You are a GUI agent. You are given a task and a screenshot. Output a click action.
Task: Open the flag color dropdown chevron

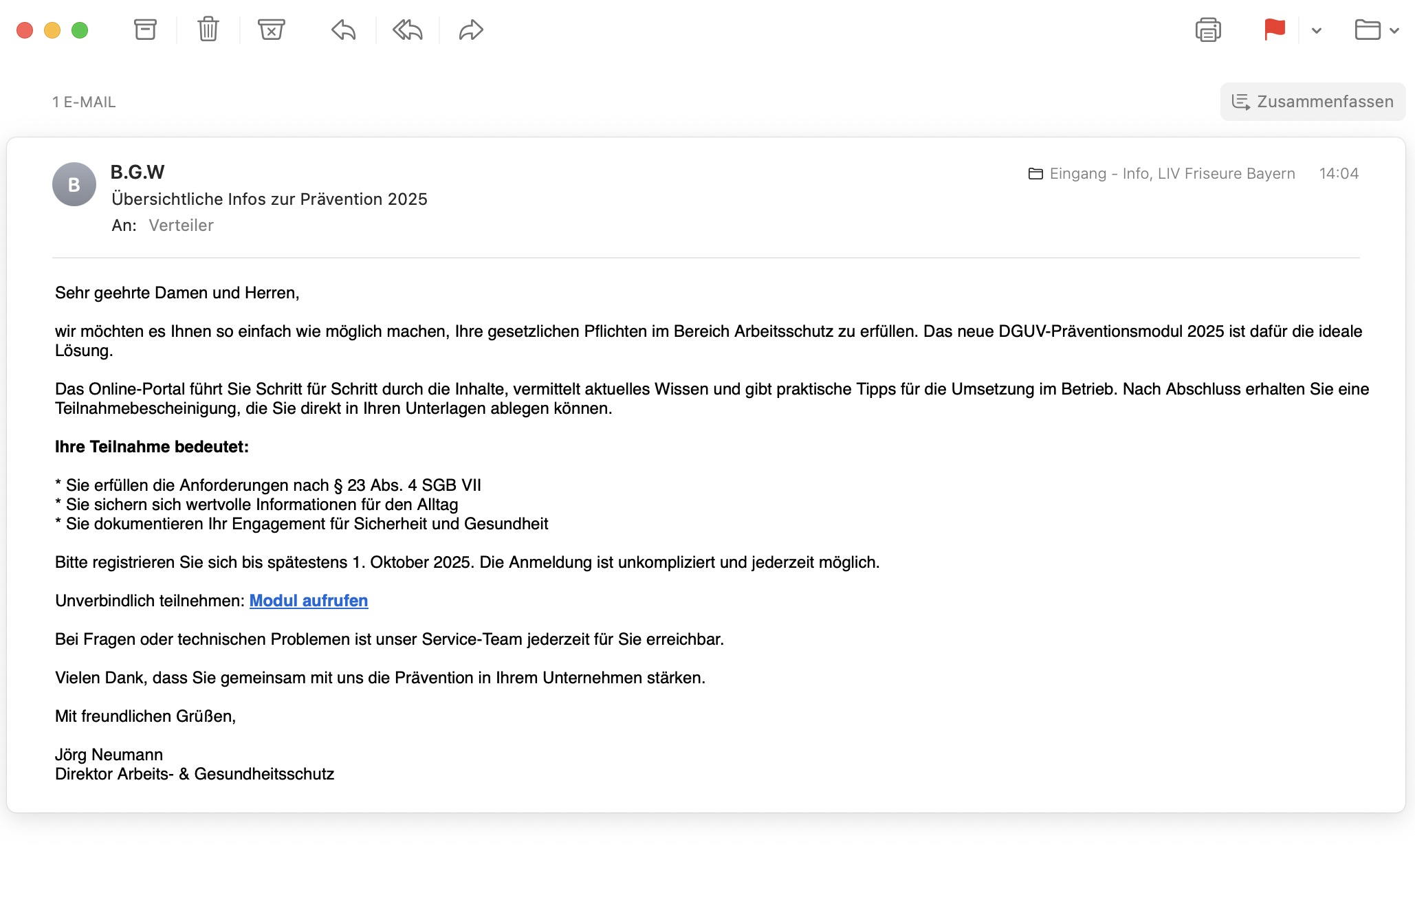tap(1317, 31)
